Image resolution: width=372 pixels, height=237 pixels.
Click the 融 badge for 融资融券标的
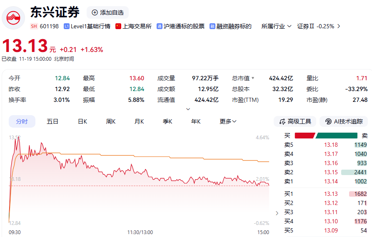click(x=212, y=26)
